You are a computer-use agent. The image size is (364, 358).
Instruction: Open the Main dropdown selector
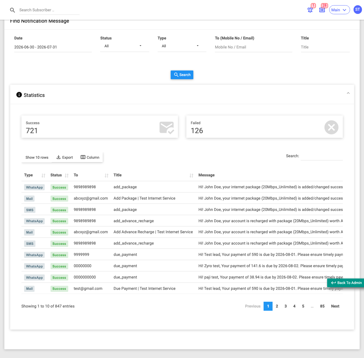pos(339,10)
